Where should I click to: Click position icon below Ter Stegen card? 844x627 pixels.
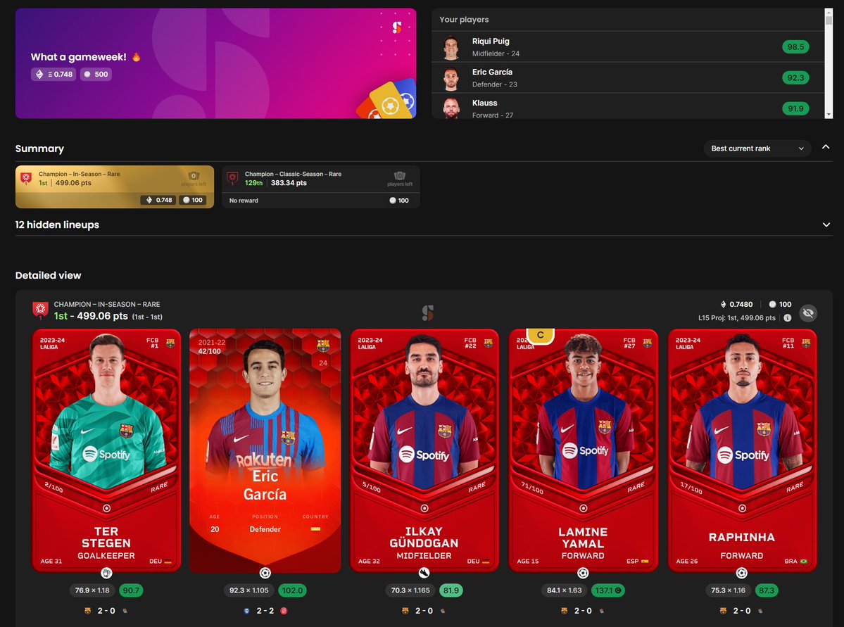(x=106, y=573)
